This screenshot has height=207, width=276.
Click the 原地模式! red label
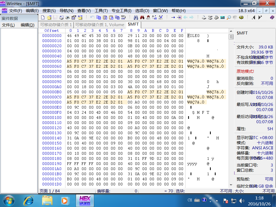click(x=245, y=71)
